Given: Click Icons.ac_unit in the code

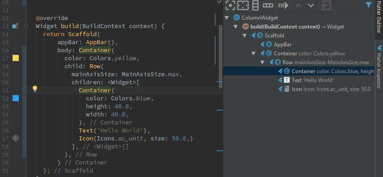Looking at the screenshot, I should click(120, 139).
